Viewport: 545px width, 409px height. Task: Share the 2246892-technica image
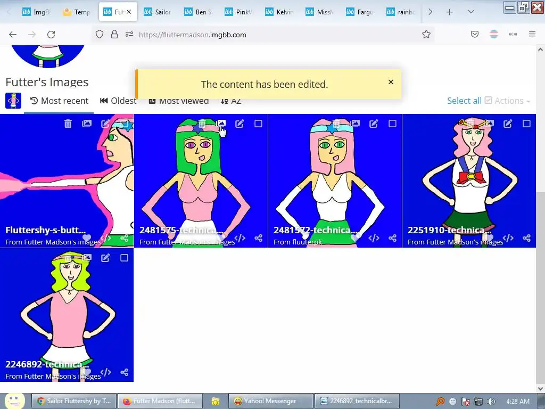[x=124, y=372]
